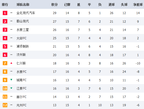Click green down arrow beside 城南FC
Viewport: 144px width, 109px height.
(x=11, y=80)
